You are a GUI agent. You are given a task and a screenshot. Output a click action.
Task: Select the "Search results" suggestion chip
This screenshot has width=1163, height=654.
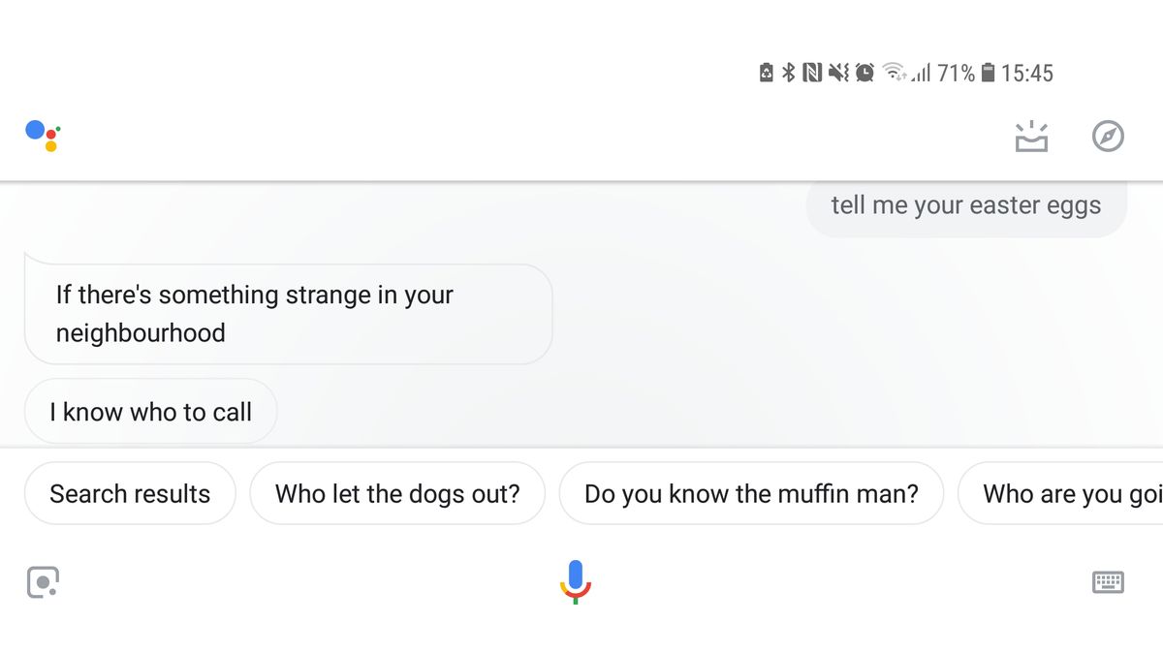[130, 494]
